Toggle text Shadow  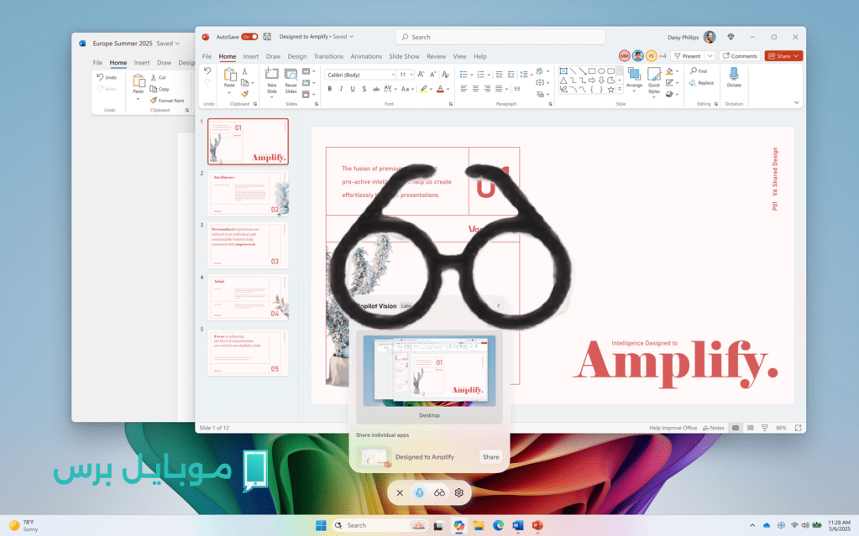[x=364, y=89]
